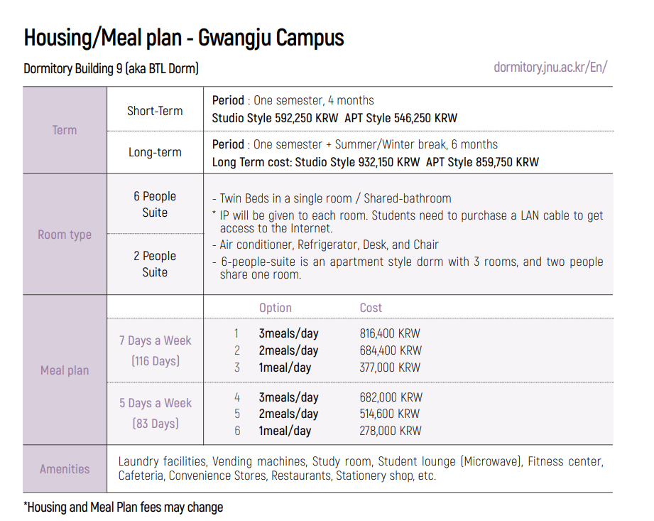Select the 2 People Suite cell

(155, 264)
